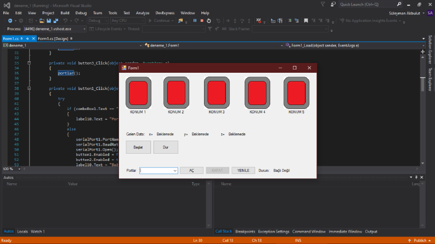Click the Bookmark toggle icon in toolbar
This screenshot has height=244, width=435.
tap(306, 21)
